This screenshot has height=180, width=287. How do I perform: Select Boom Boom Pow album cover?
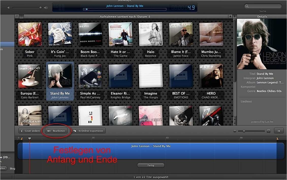pyautogui.click(x=90, y=34)
